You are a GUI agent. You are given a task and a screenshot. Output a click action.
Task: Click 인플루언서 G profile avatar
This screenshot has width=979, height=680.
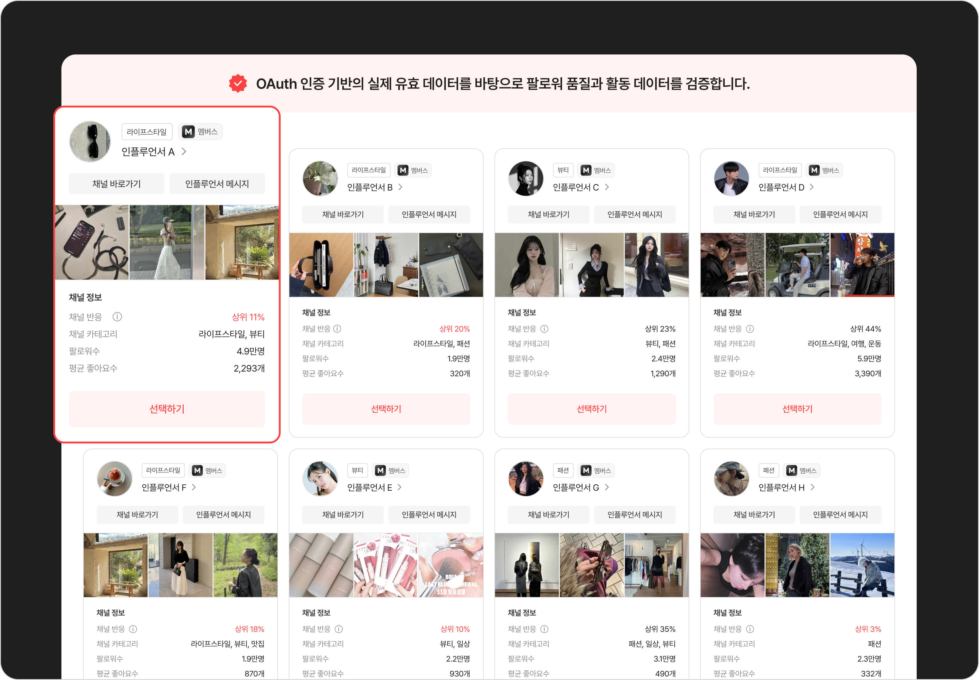click(x=526, y=479)
